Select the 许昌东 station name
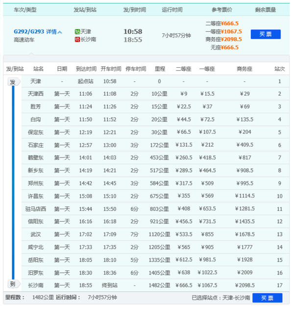This screenshot has width=294, height=309. pos(36,196)
